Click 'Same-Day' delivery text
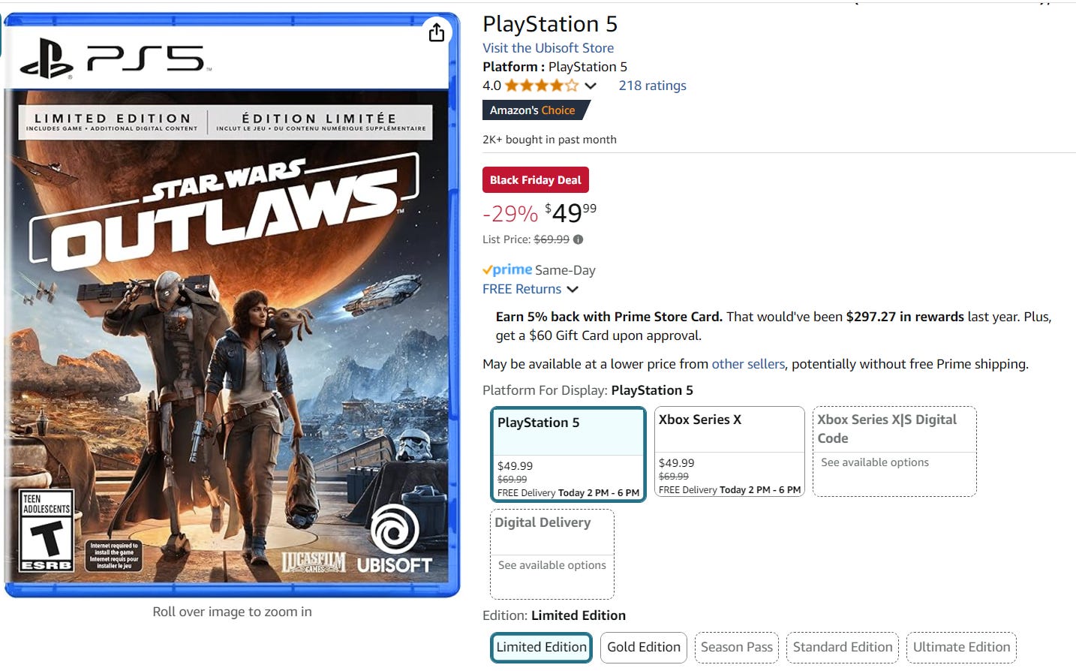The image size is (1076, 671). pos(565,270)
